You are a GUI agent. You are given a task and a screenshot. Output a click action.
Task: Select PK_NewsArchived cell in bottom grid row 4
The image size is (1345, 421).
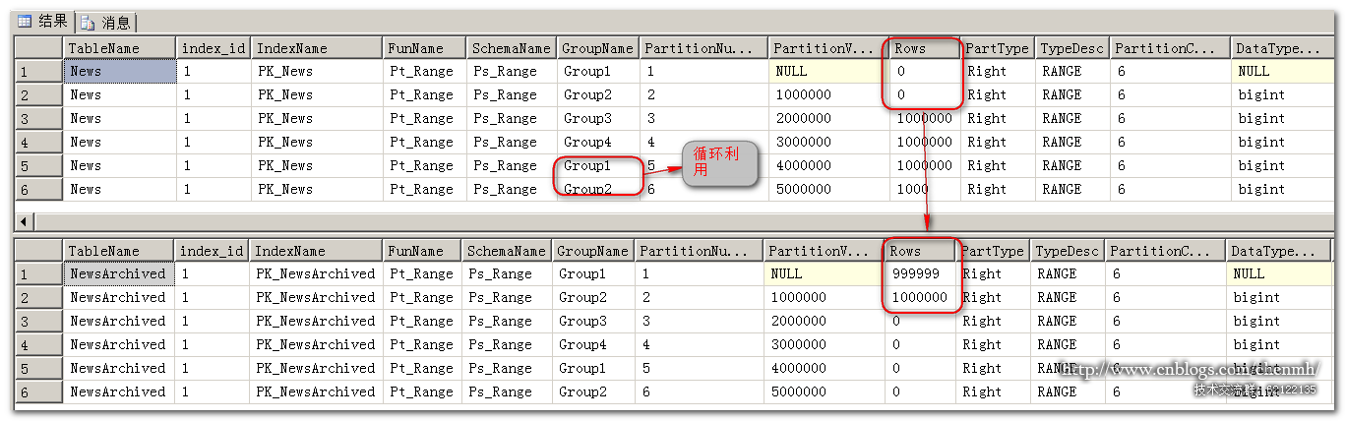[315, 345]
